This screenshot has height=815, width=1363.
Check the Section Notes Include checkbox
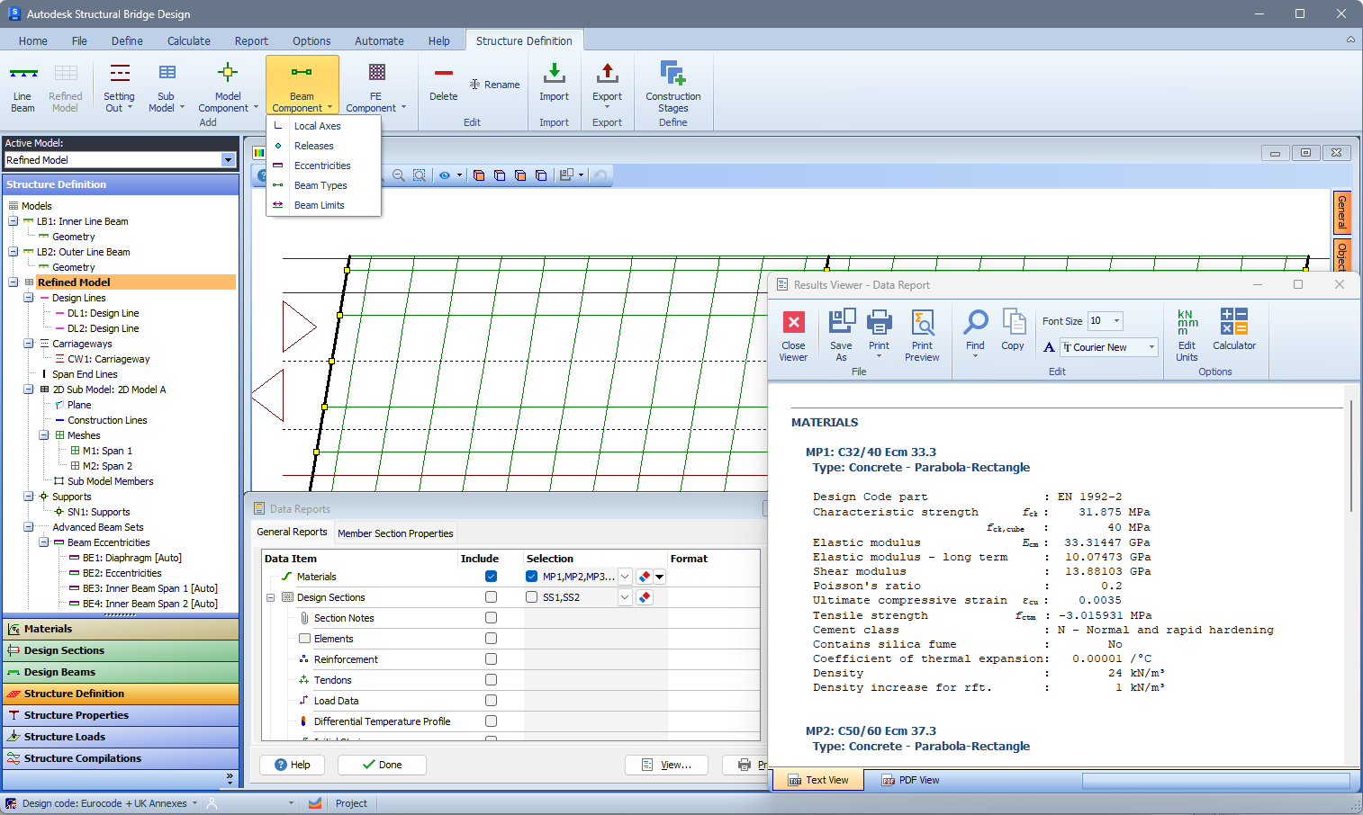(x=491, y=618)
